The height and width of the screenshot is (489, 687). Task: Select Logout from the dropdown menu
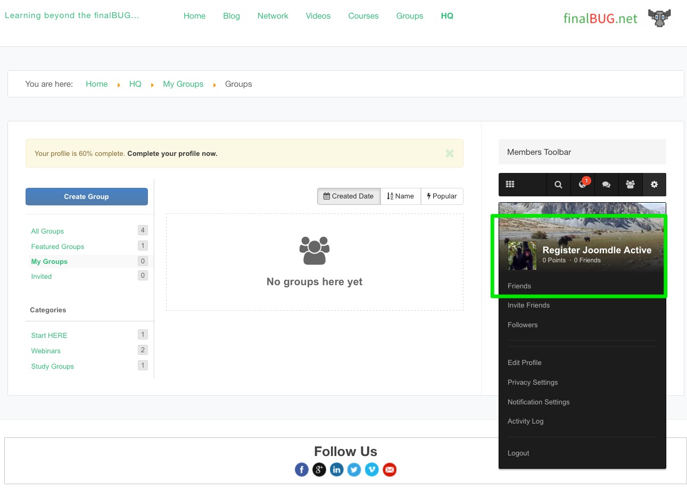pos(518,453)
